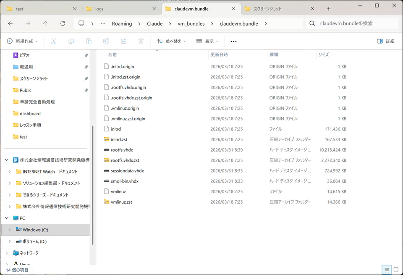Viewport: 403px width, 275px height.
Task: Navigate to Claude folder in breadcrumb
Action: click(155, 24)
